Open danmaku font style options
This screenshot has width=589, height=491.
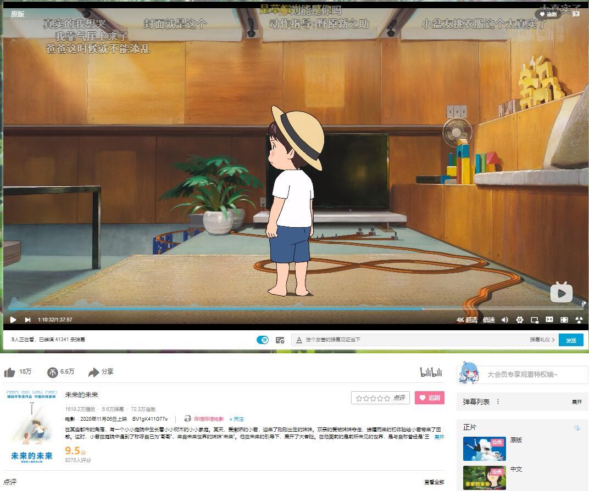tap(299, 340)
